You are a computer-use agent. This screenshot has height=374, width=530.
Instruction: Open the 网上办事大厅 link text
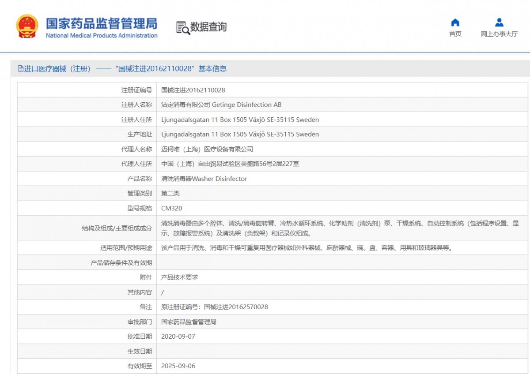point(499,34)
